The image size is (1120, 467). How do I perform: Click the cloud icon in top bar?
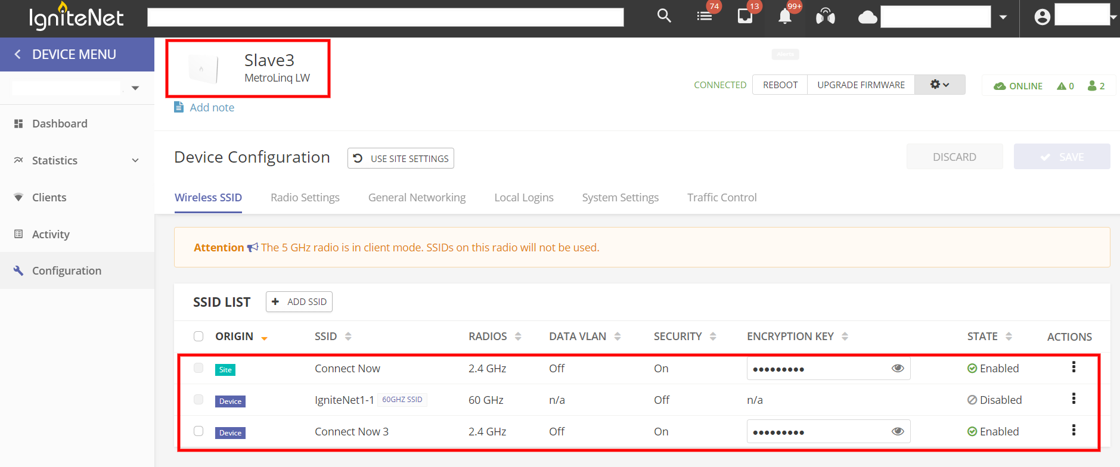(867, 17)
